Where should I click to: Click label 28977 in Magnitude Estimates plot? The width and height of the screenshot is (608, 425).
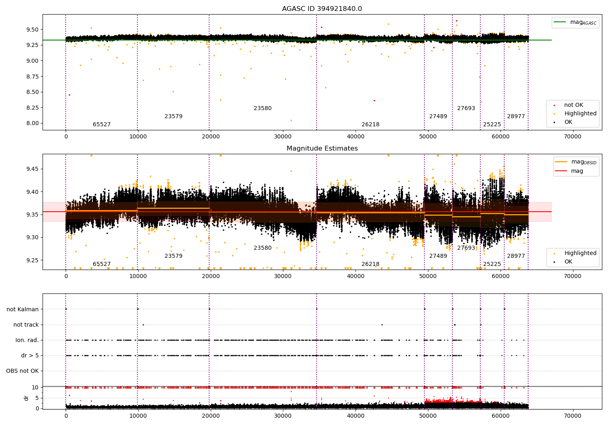coord(516,256)
